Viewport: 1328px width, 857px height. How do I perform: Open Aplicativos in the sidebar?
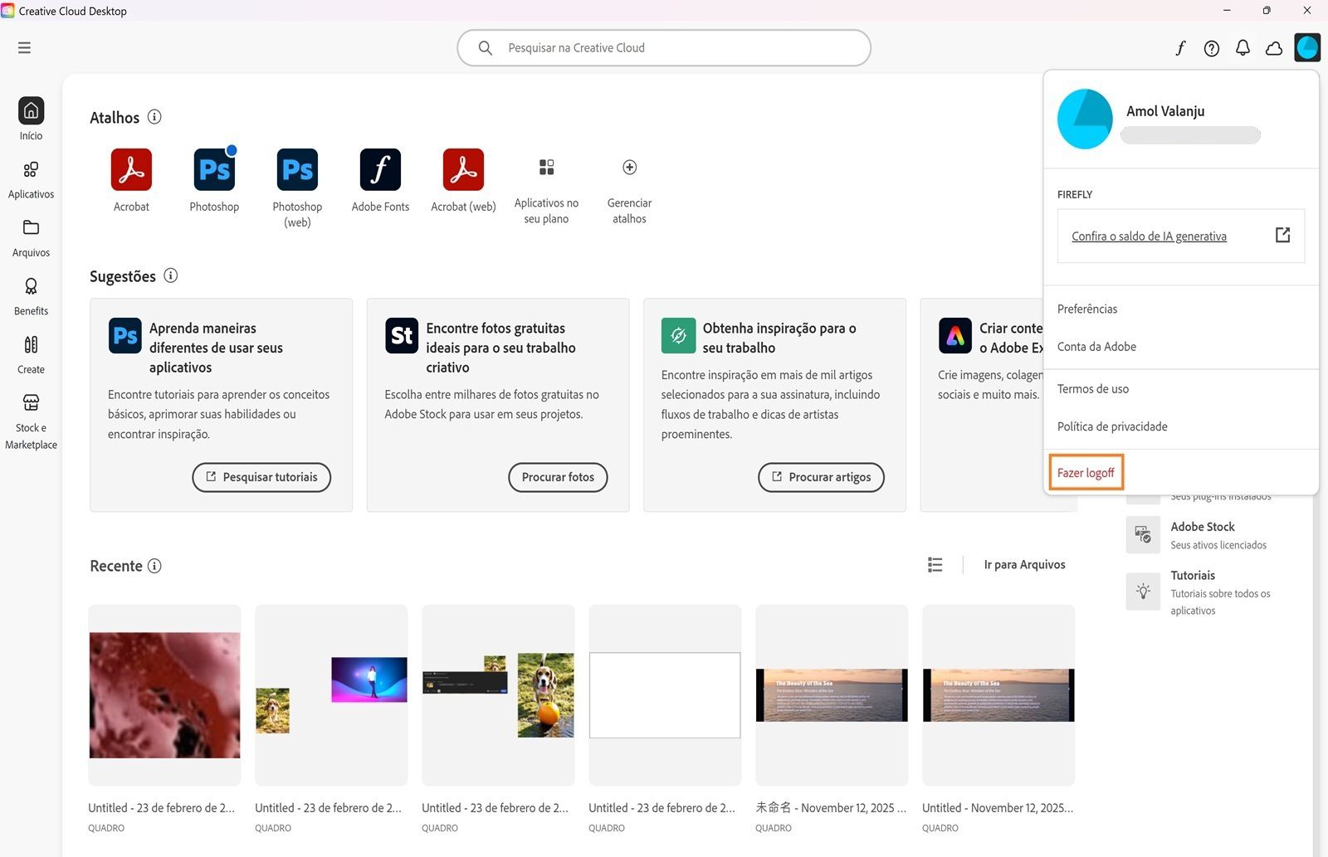coord(31,179)
